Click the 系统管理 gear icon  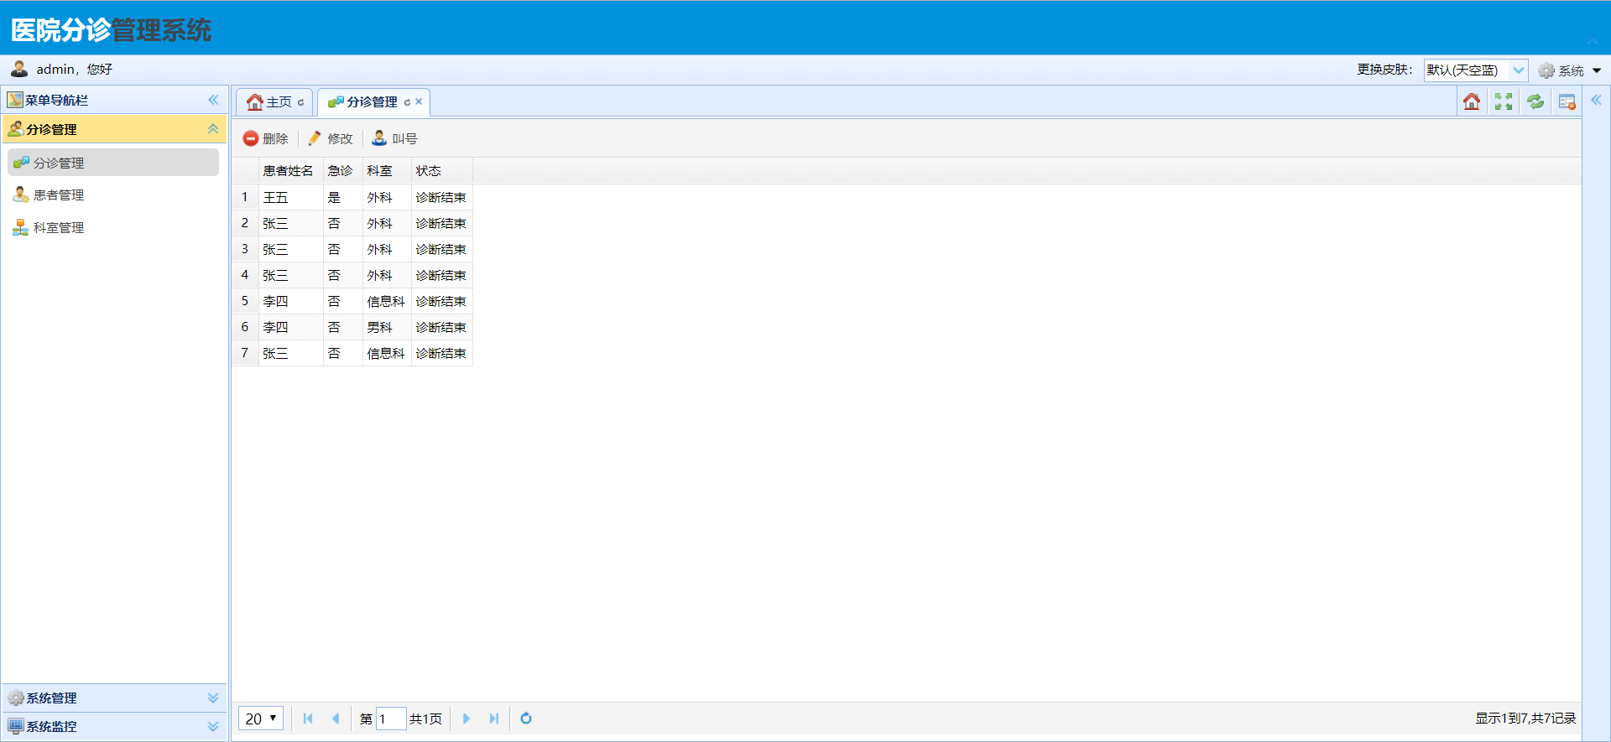click(15, 698)
